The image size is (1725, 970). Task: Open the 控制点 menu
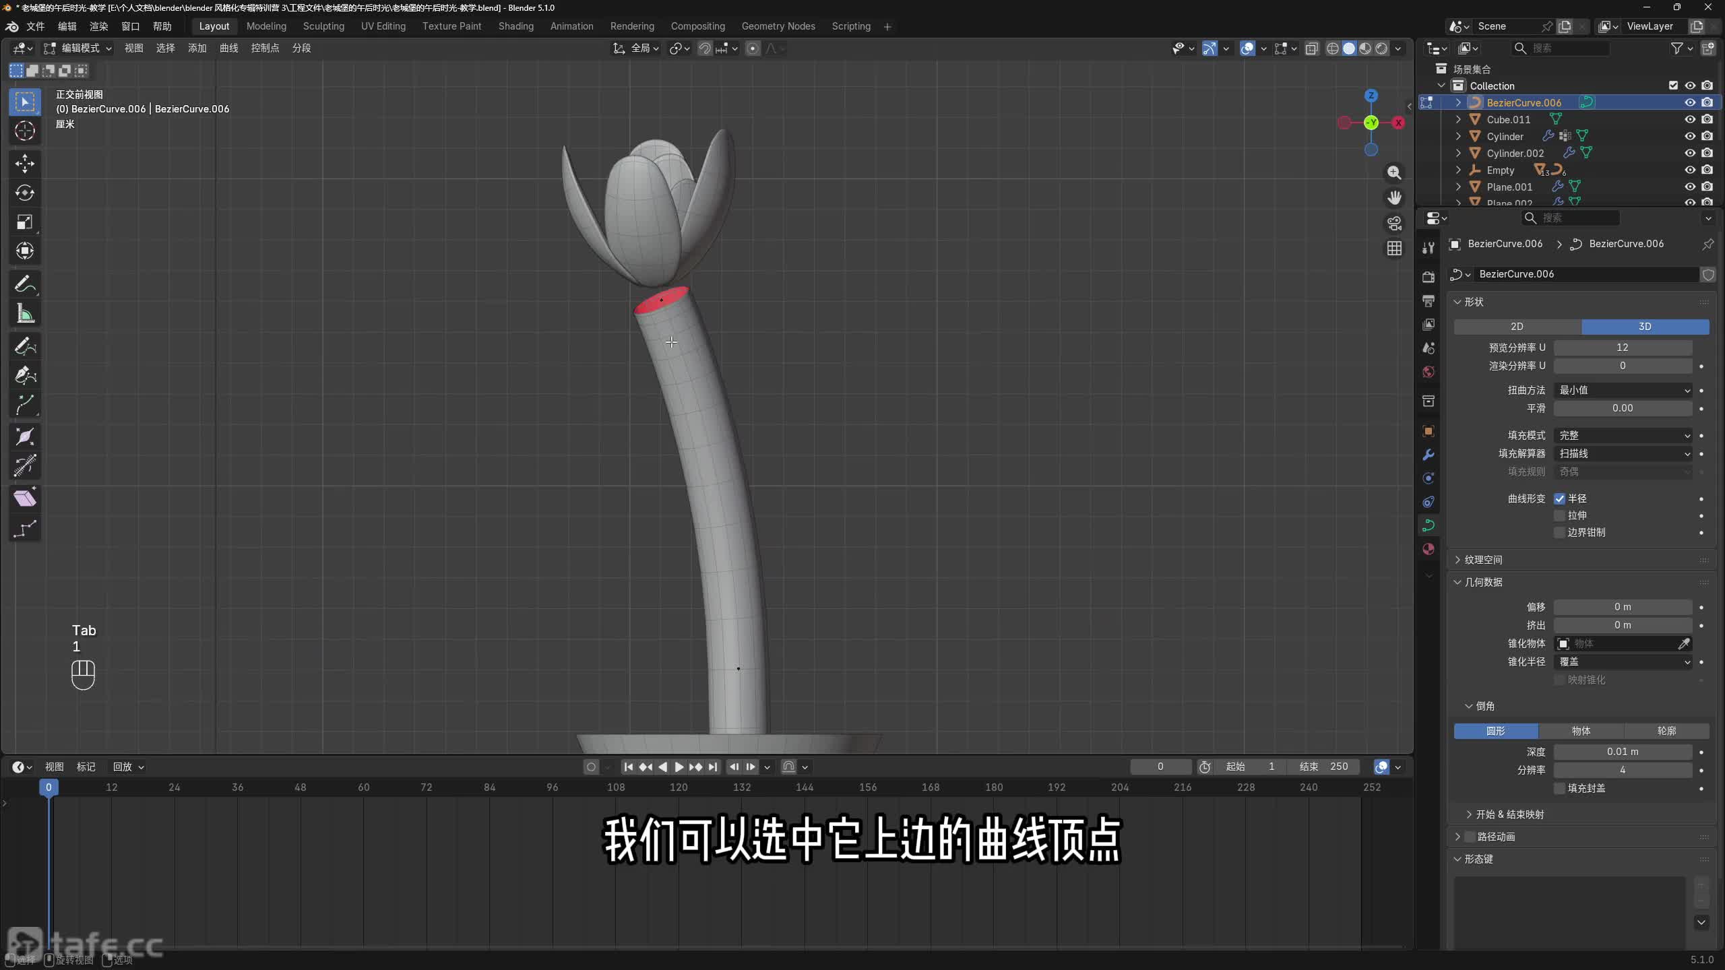[x=265, y=48]
